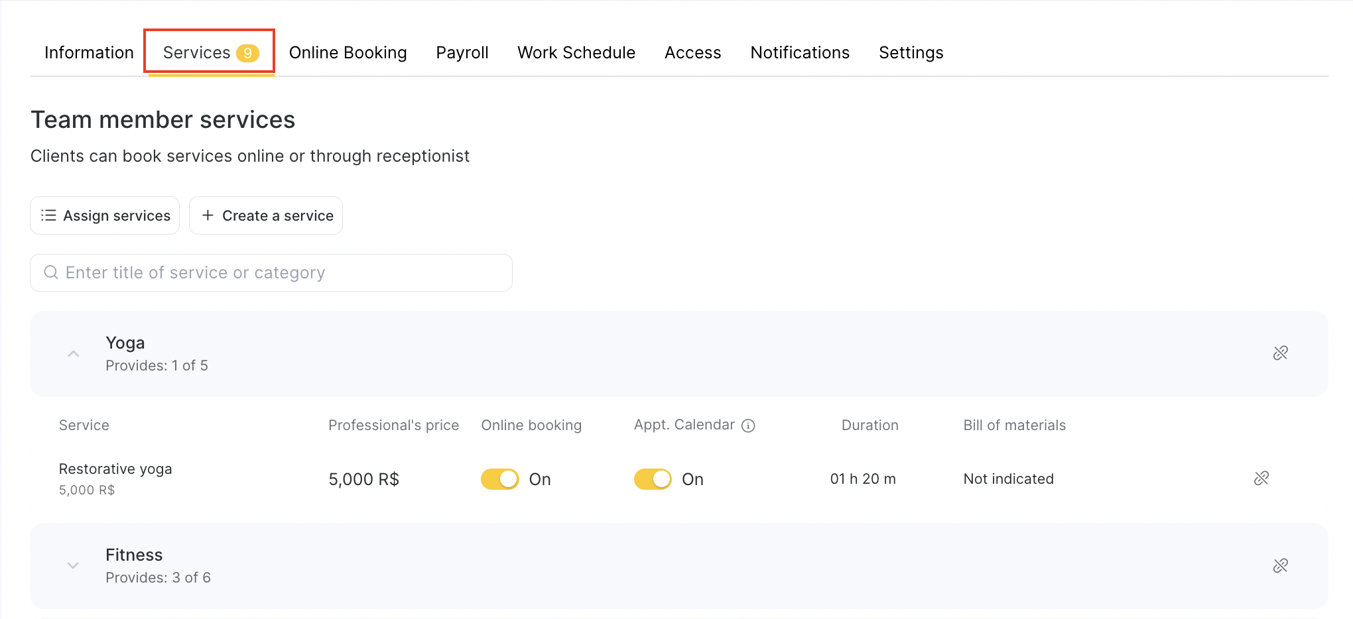Click the Fitness category title
Image resolution: width=1353 pixels, height=619 pixels.
click(134, 555)
